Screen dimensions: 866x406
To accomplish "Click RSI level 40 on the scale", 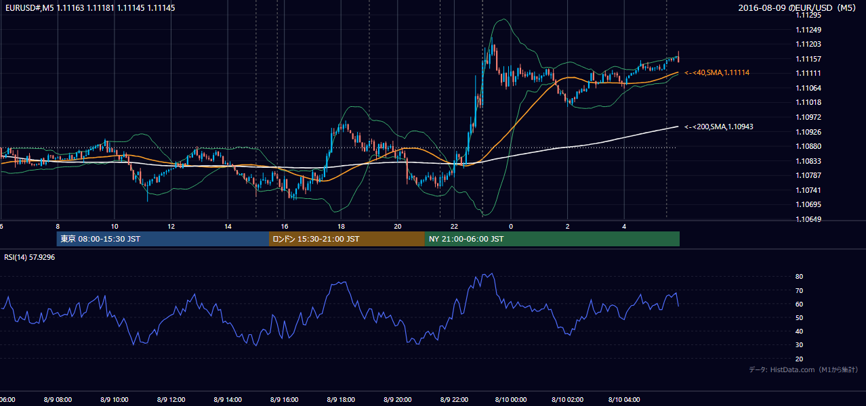I will (x=800, y=331).
